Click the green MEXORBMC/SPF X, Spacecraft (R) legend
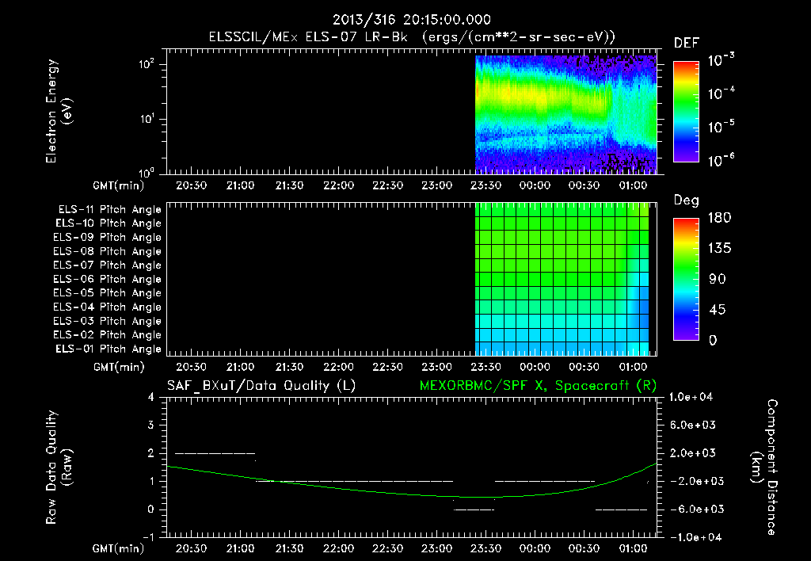Image resolution: width=811 pixels, height=561 pixels. [x=538, y=386]
